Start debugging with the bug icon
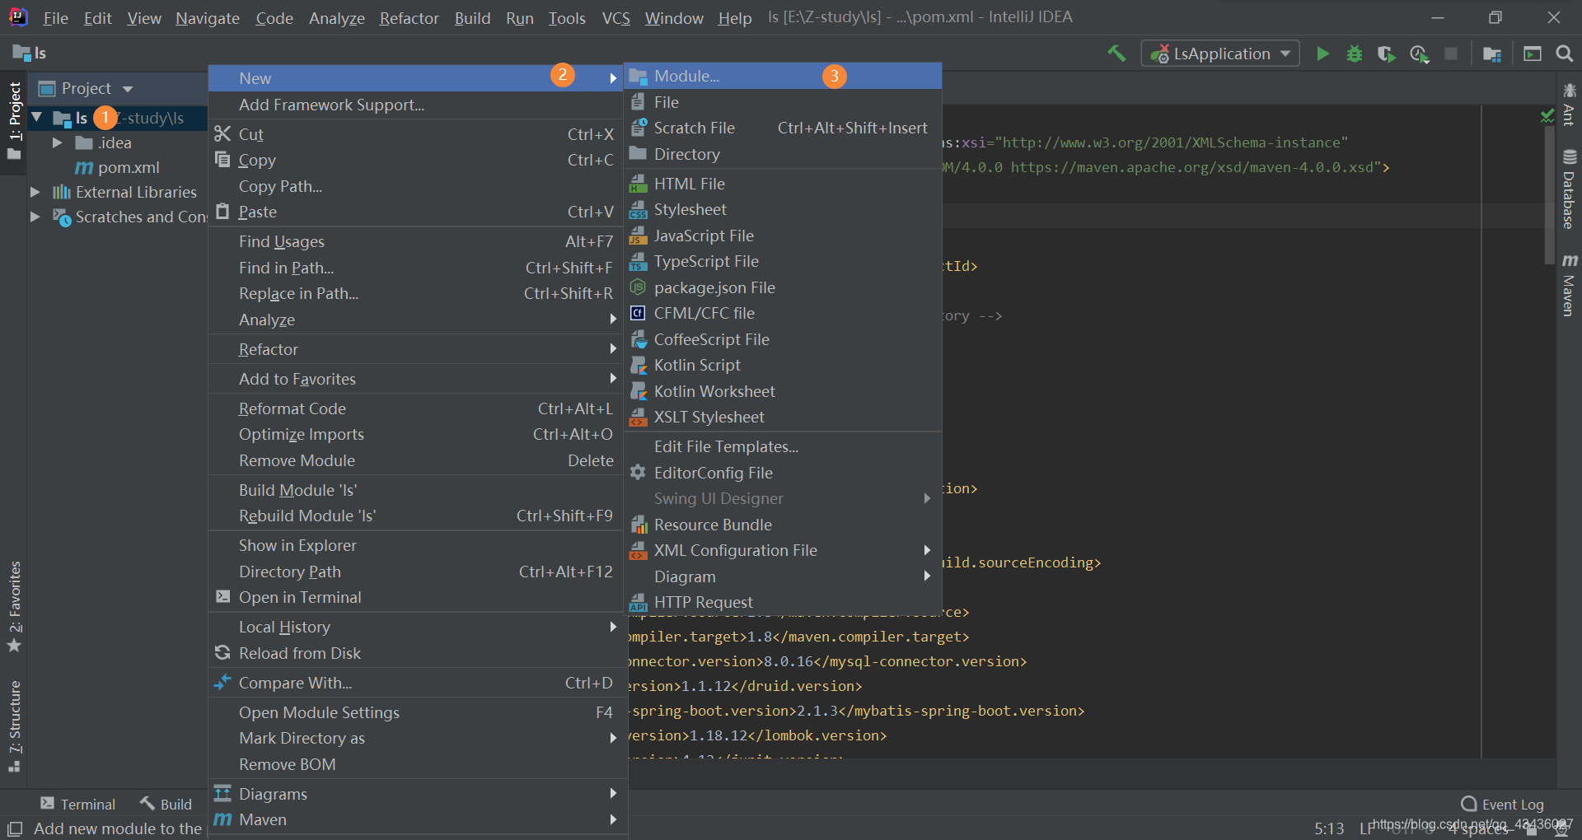 point(1354,54)
